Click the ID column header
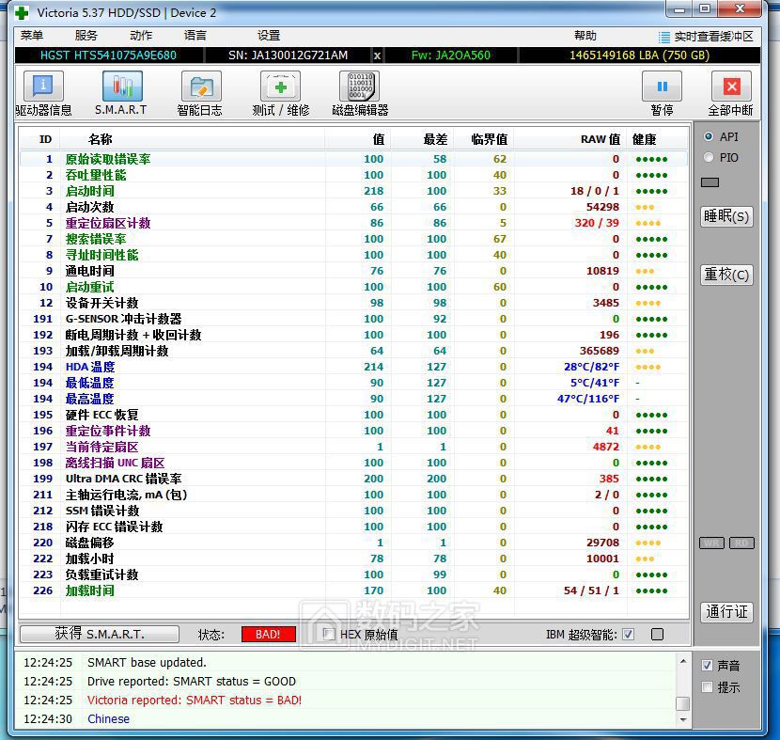The image size is (780, 740). (45, 139)
